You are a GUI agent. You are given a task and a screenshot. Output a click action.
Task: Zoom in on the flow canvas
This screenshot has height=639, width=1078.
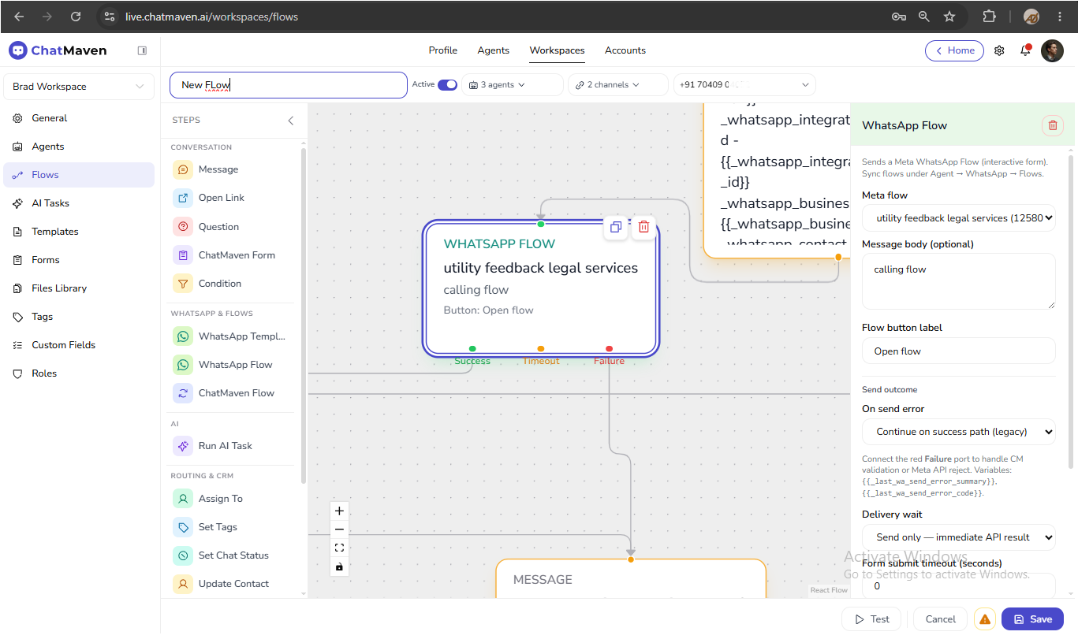click(x=339, y=511)
